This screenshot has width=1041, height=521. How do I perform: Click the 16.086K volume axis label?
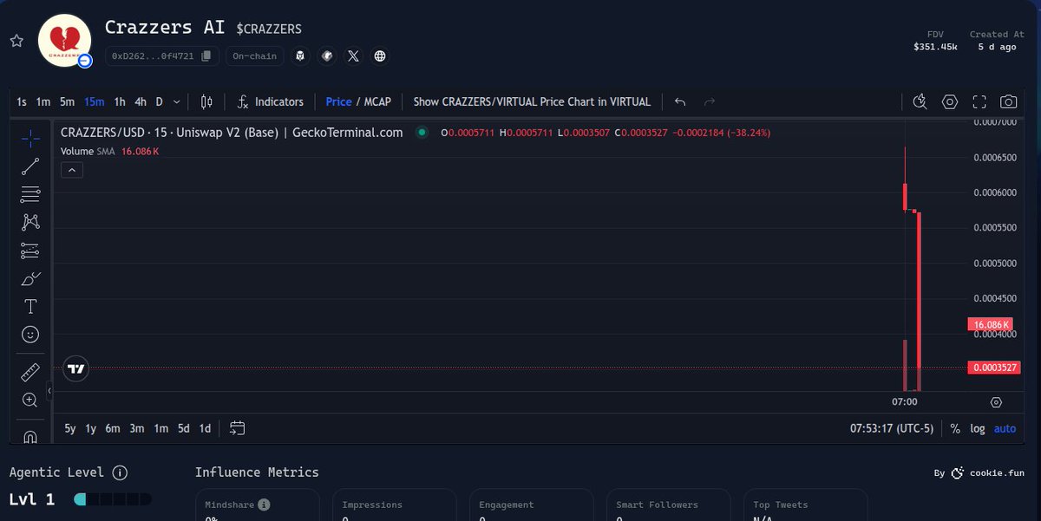click(x=990, y=325)
